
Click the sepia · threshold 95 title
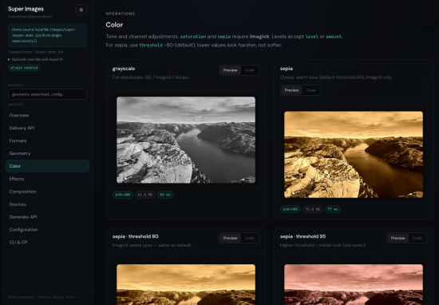tap(303, 236)
